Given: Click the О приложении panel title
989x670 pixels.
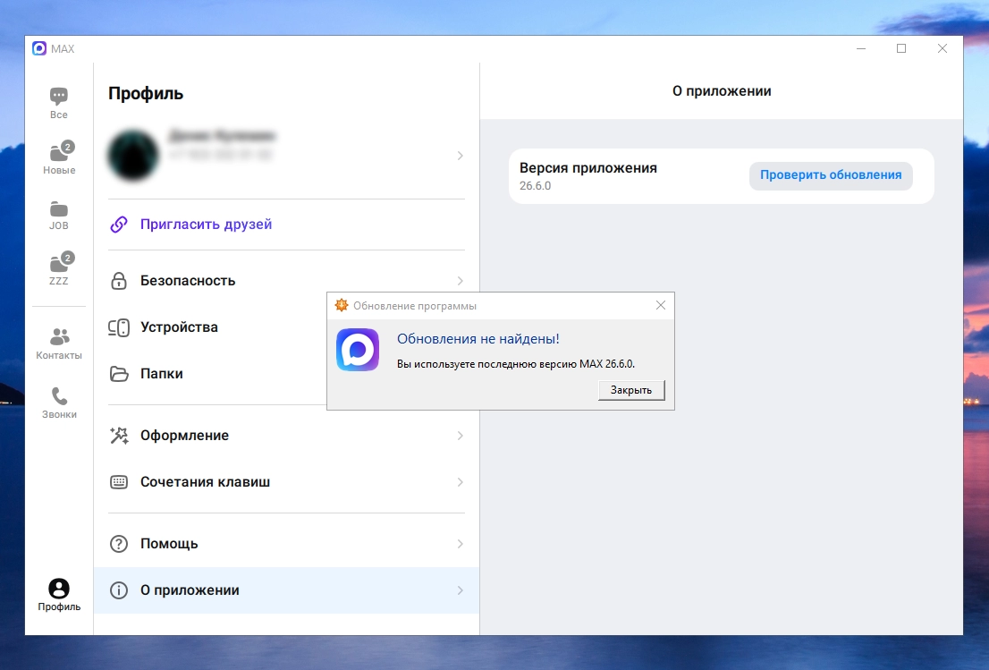Looking at the screenshot, I should [x=722, y=91].
